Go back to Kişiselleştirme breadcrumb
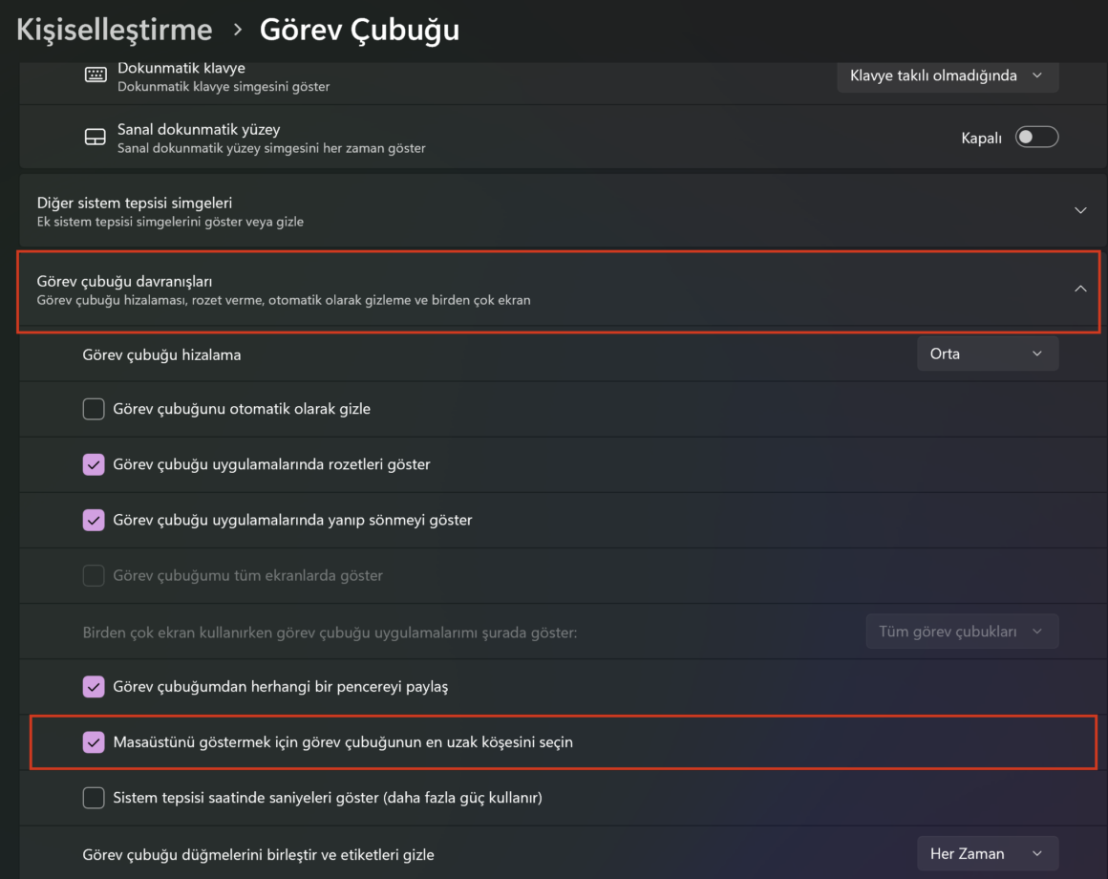The height and width of the screenshot is (879, 1108). (114, 30)
